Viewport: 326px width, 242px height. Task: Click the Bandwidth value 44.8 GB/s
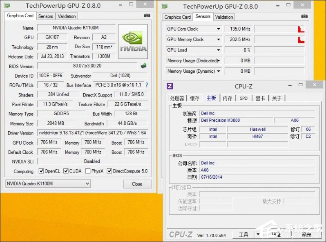pyautogui.click(x=127, y=123)
